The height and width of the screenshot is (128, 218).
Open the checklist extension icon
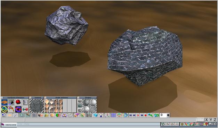[25, 102]
